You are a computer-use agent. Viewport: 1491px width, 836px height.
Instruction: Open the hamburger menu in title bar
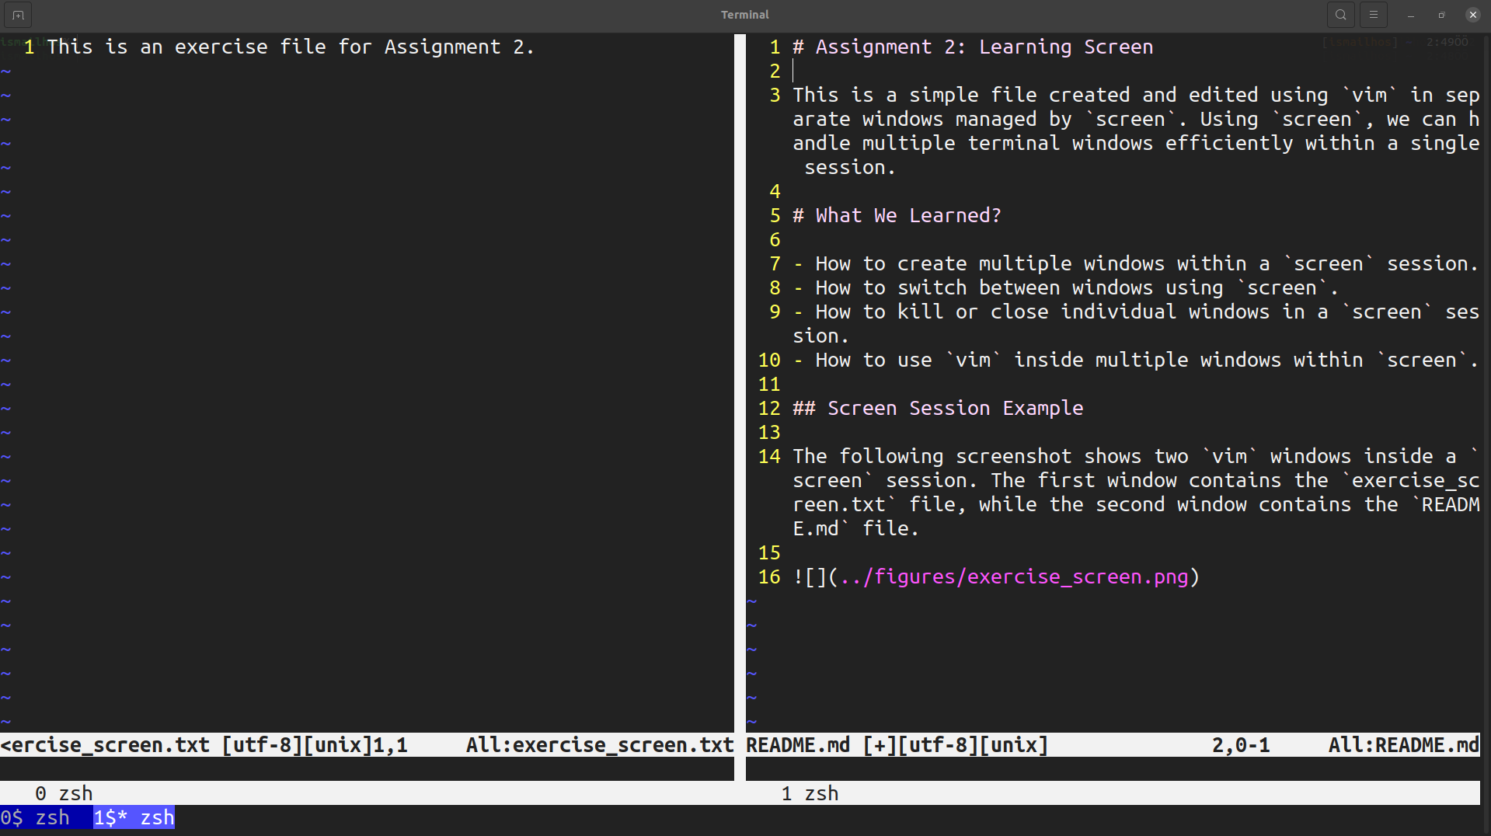1373,15
